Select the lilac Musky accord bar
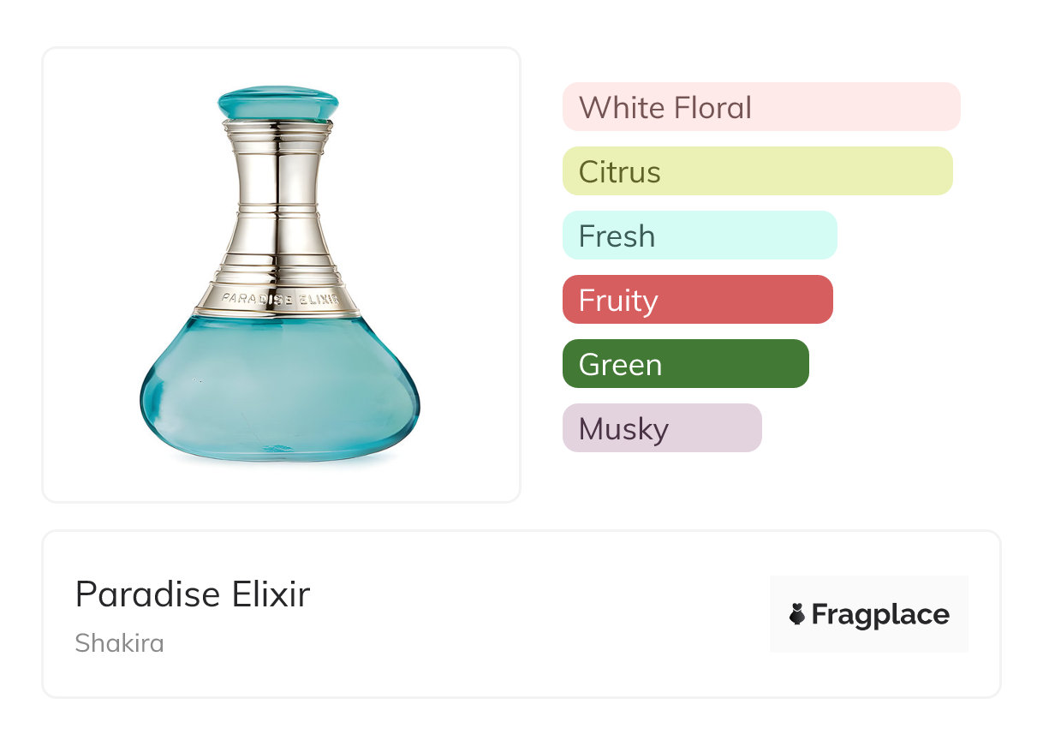 (661, 428)
